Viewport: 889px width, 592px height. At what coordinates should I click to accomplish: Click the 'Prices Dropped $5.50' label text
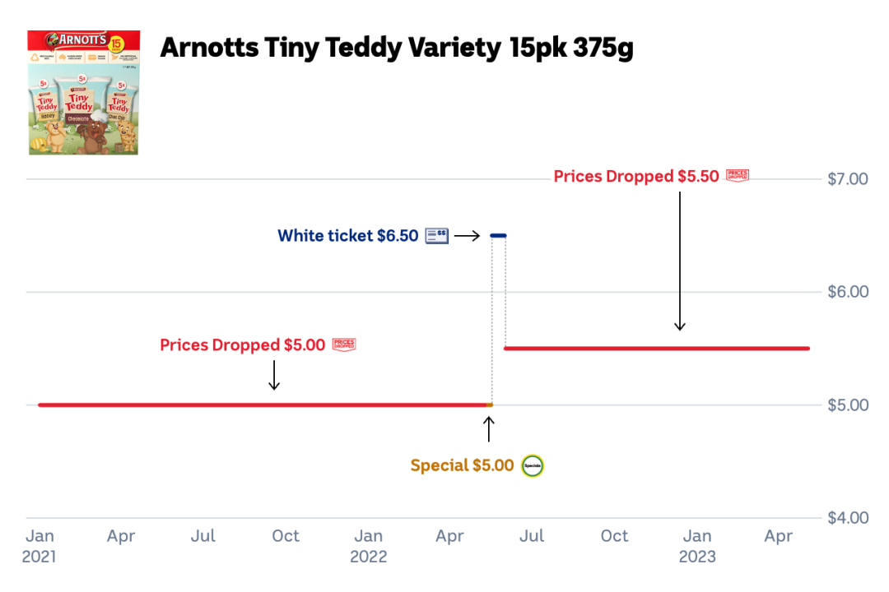pyautogui.click(x=636, y=176)
